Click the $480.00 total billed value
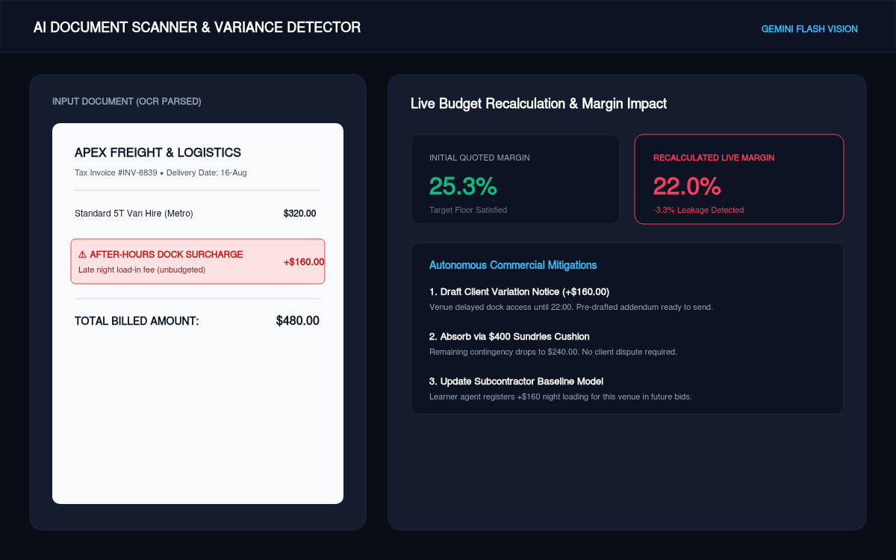This screenshot has width=896, height=560. pyautogui.click(x=297, y=321)
